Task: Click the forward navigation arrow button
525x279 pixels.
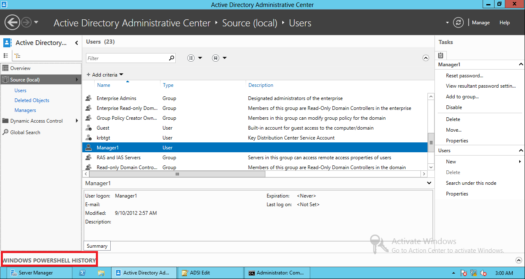Action: pyautogui.click(x=26, y=22)
